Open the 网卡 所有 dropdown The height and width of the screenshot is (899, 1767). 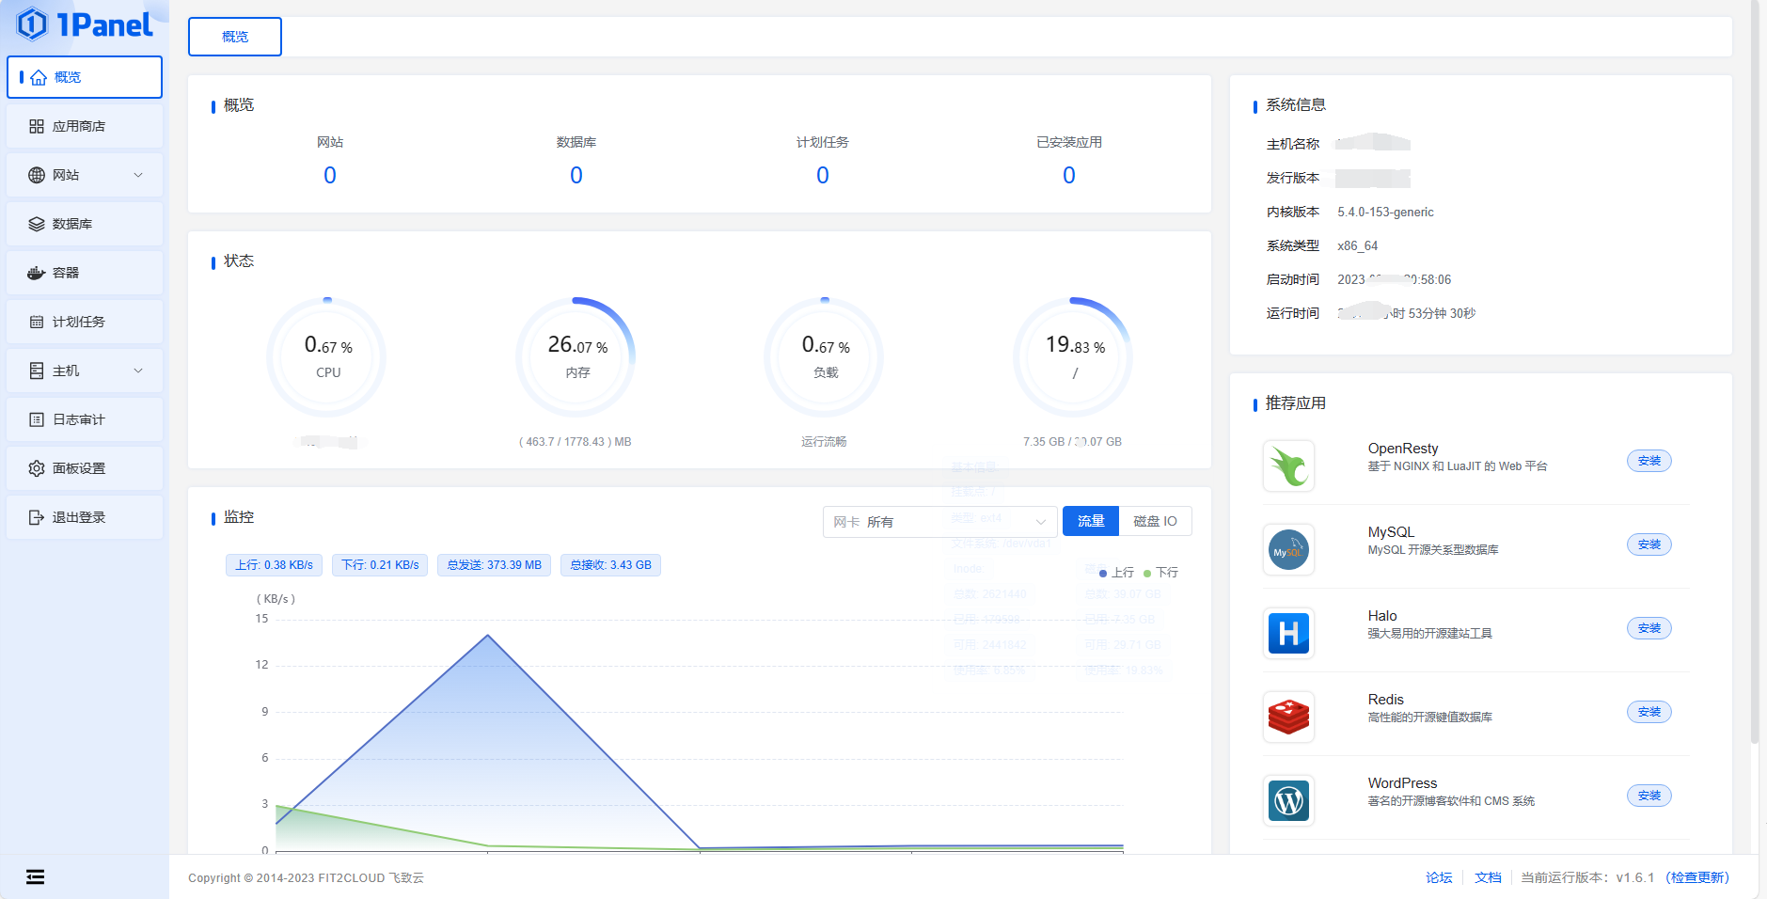point(939,522)
